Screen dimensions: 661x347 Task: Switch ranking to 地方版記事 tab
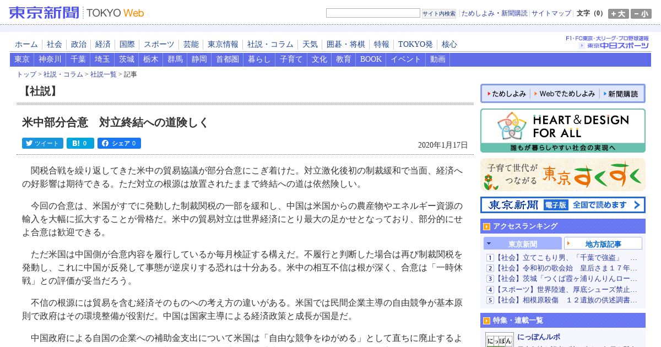click(603, 243)
